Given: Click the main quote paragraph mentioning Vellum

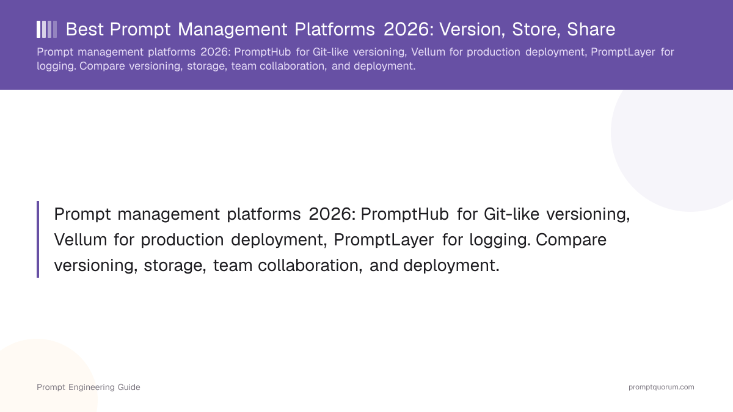Looking at the screenshot, I should tap(342, 239).
